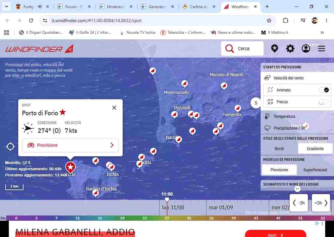334x237 pixels.
Task: Open the tab search dropdown arrow
Action: coord(7,7)
